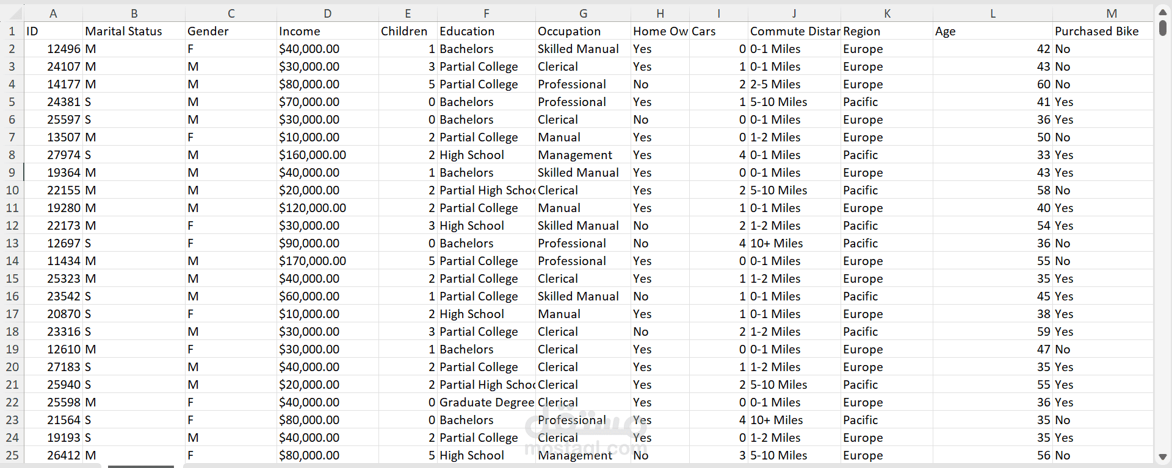Click 'Management' occupation for ID 26412
This screenshot has width=1172, height=468.
tap(583, 455)
